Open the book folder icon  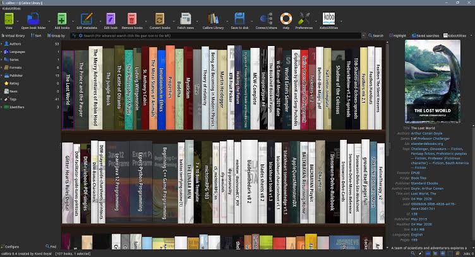33,19
